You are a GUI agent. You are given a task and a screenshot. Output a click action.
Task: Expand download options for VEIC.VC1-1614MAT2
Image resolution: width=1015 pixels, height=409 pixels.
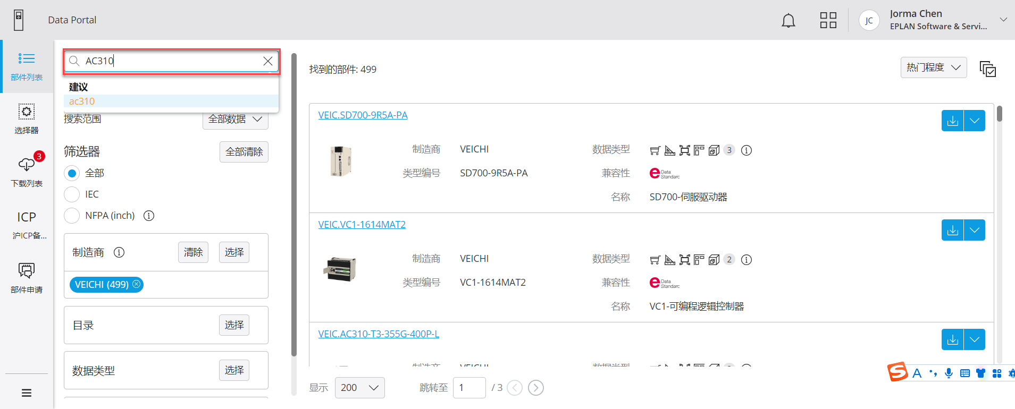975,230
